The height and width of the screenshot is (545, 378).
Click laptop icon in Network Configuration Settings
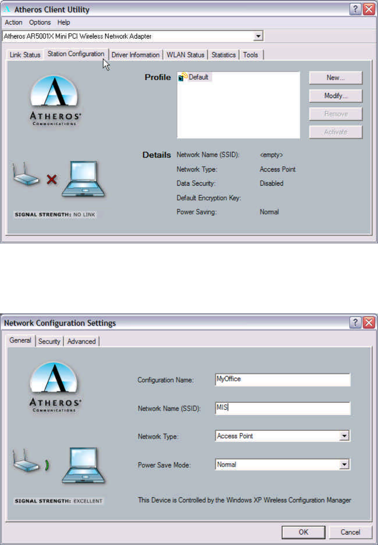(83, 465)
